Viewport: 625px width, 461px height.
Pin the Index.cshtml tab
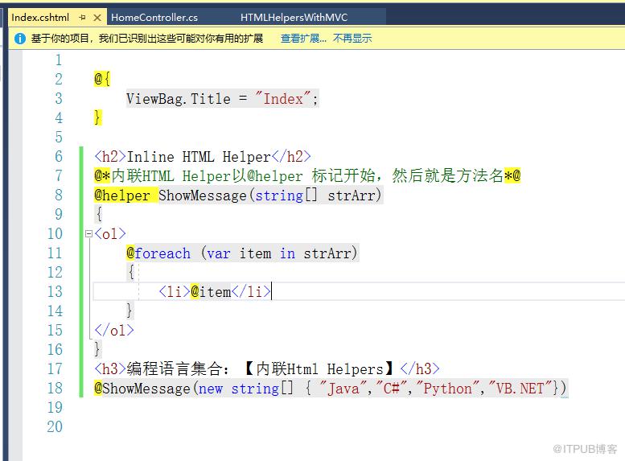pyautogui.click(x=83, y=18)
